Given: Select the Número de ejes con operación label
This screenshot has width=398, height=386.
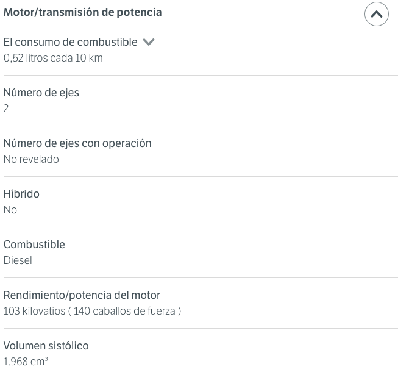Looking at the screenshot, I should [x=77, y=143].
